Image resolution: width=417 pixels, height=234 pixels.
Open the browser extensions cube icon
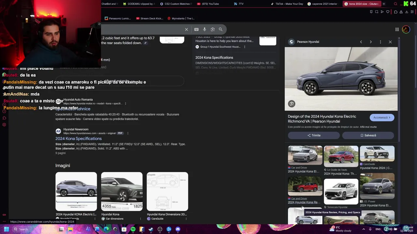tap(395, 12)
